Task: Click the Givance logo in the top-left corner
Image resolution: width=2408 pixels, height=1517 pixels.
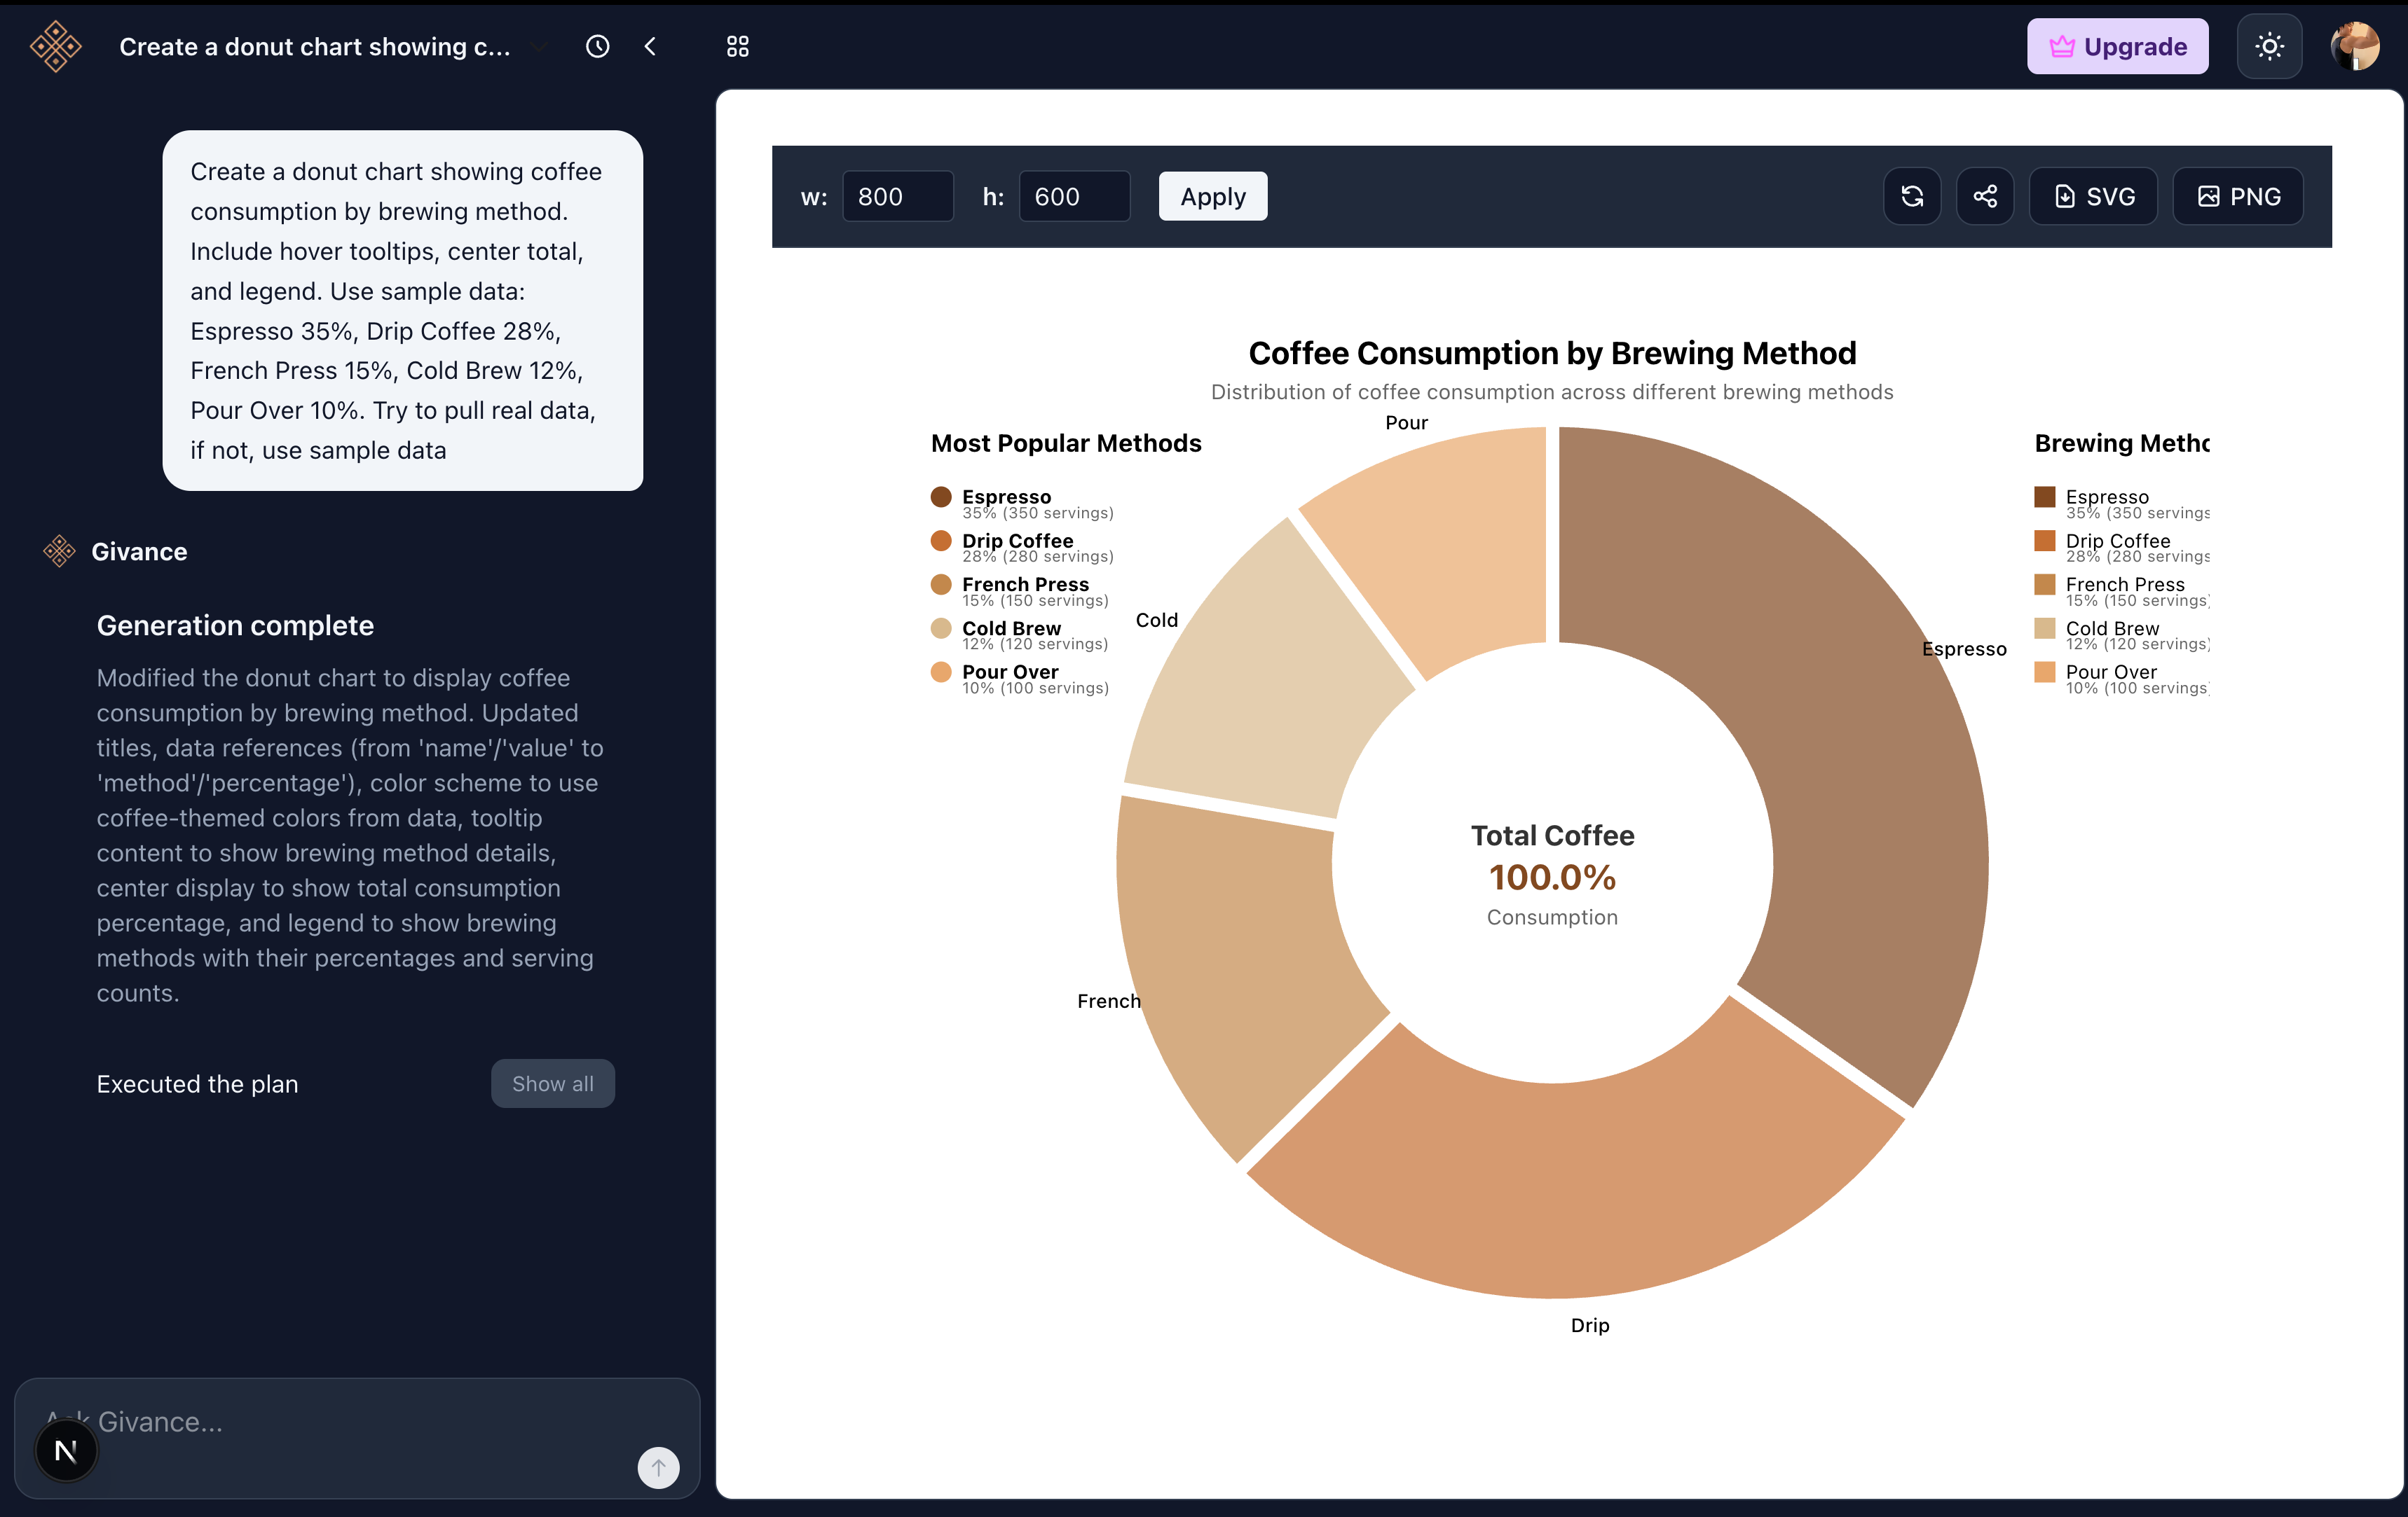Action: click(x=56, y=47)
